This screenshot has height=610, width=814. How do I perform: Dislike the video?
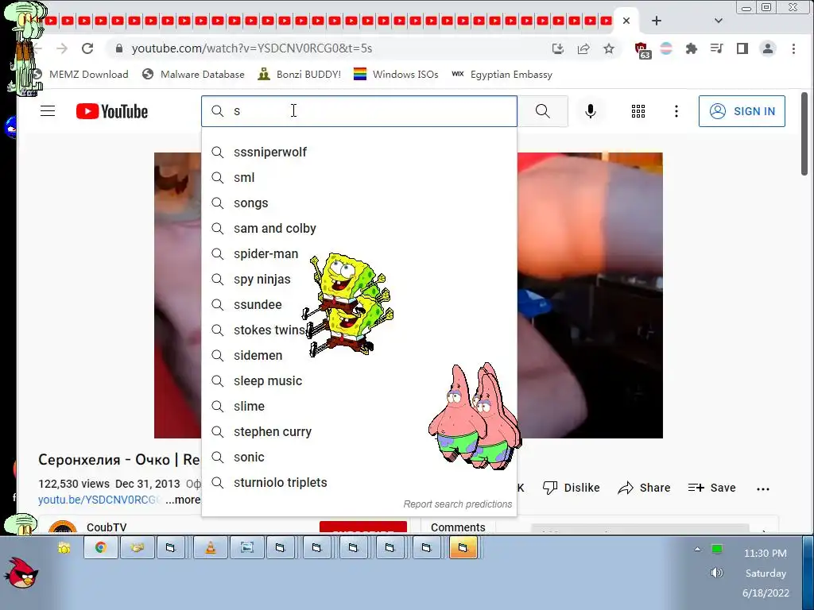coord(571,488)
